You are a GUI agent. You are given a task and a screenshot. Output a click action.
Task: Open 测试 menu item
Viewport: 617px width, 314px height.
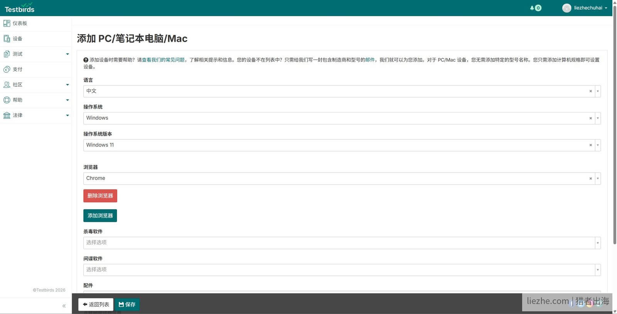pos(35,54)
